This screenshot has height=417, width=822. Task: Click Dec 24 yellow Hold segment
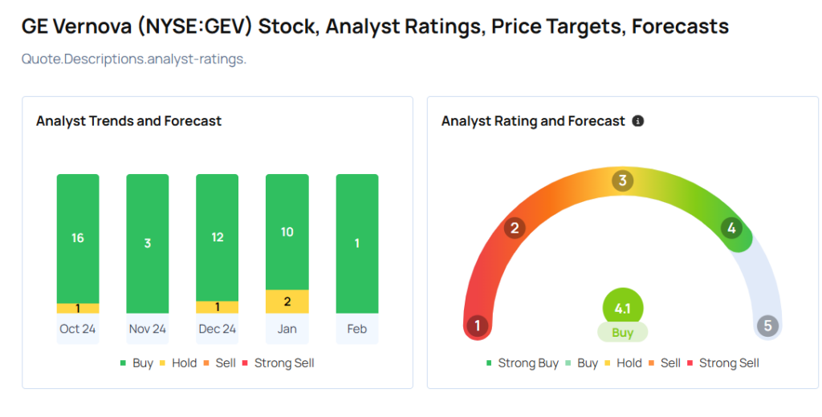[218, 307]
